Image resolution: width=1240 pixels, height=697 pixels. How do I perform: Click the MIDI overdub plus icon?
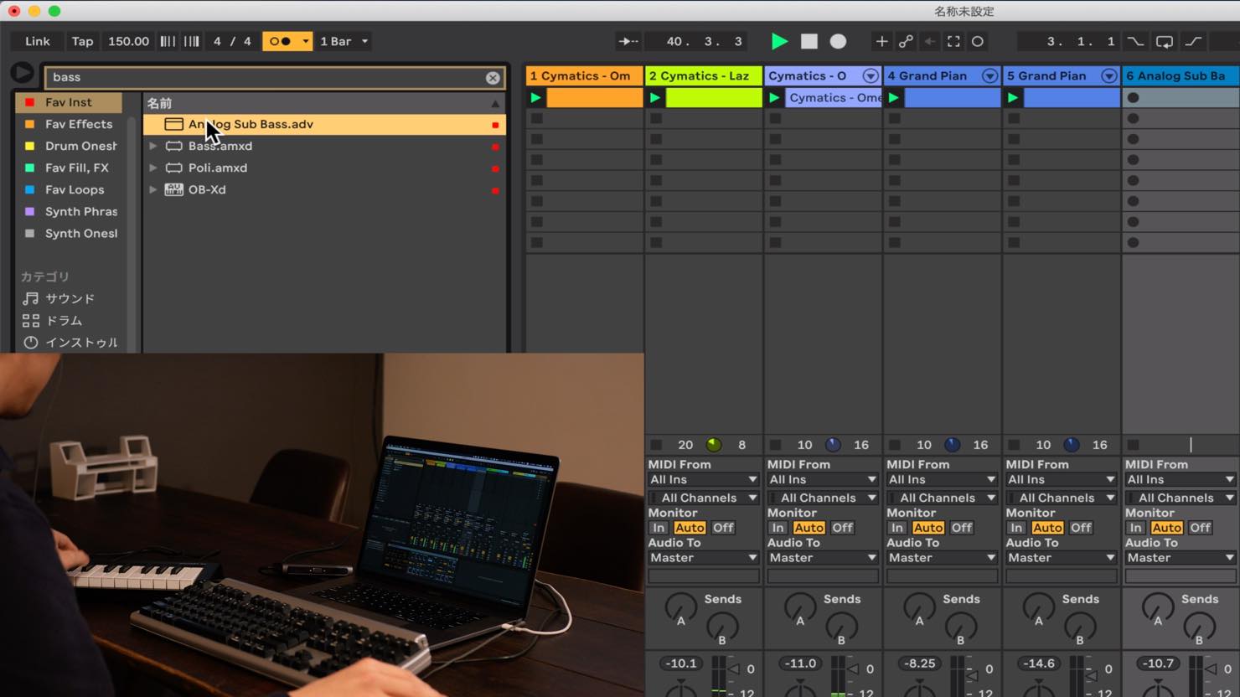(x=881, y=41)
